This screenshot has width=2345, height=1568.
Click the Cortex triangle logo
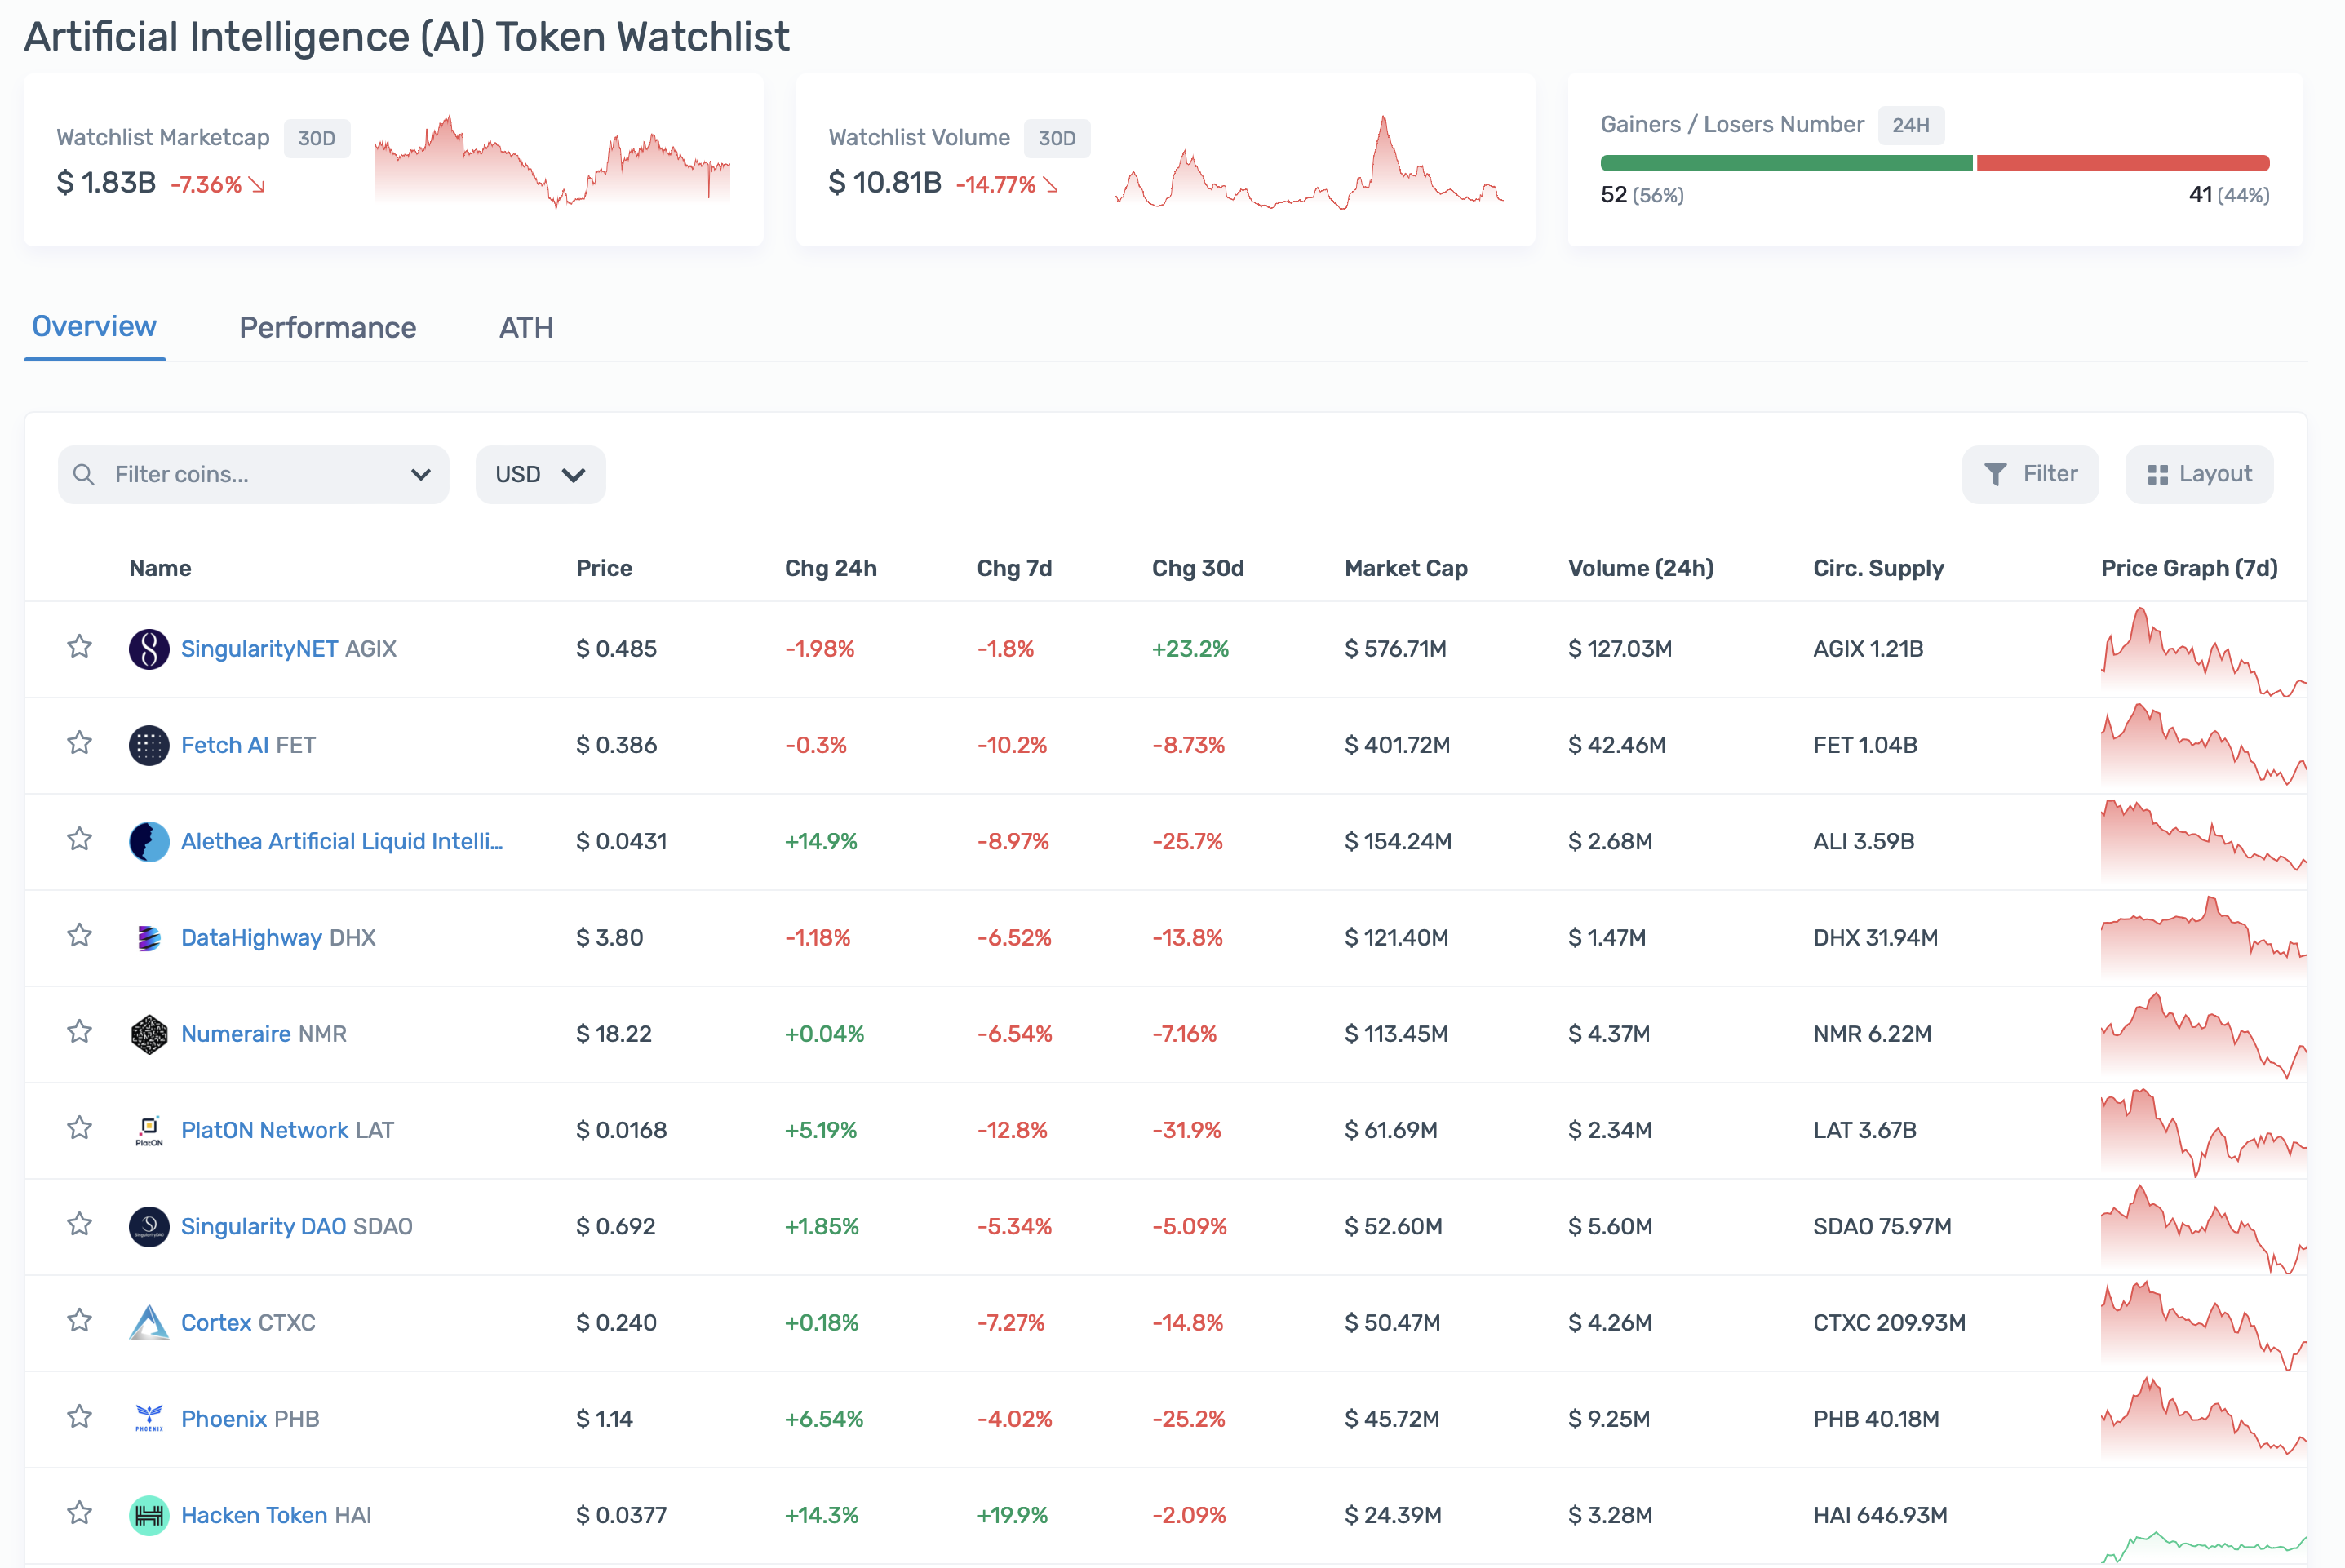coord(149,1323)
